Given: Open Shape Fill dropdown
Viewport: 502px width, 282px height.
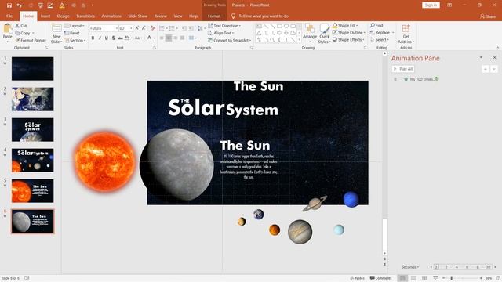Looking at the screenshot, I should (345, 25).
